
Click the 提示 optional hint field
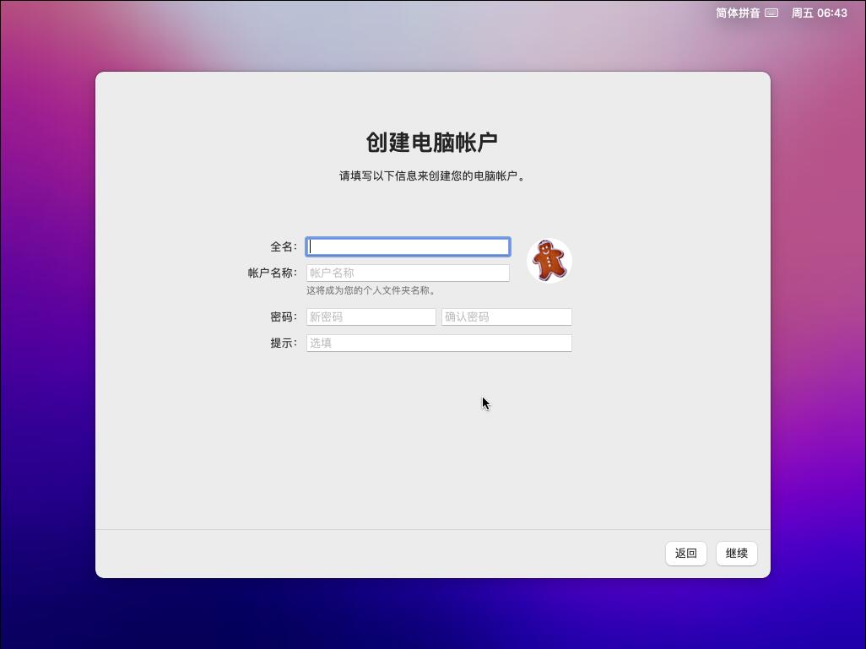[x=439, y=343]
